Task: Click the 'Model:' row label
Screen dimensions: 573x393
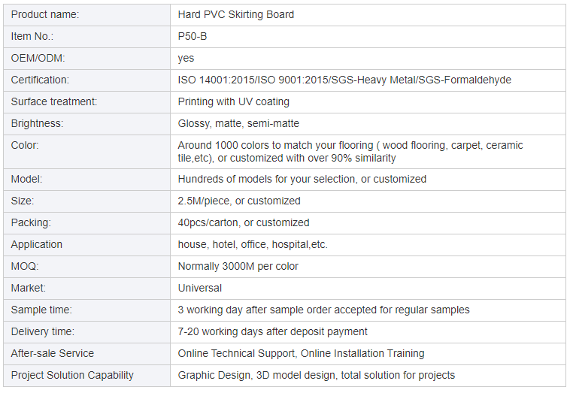Action: (x=27, y=179)
